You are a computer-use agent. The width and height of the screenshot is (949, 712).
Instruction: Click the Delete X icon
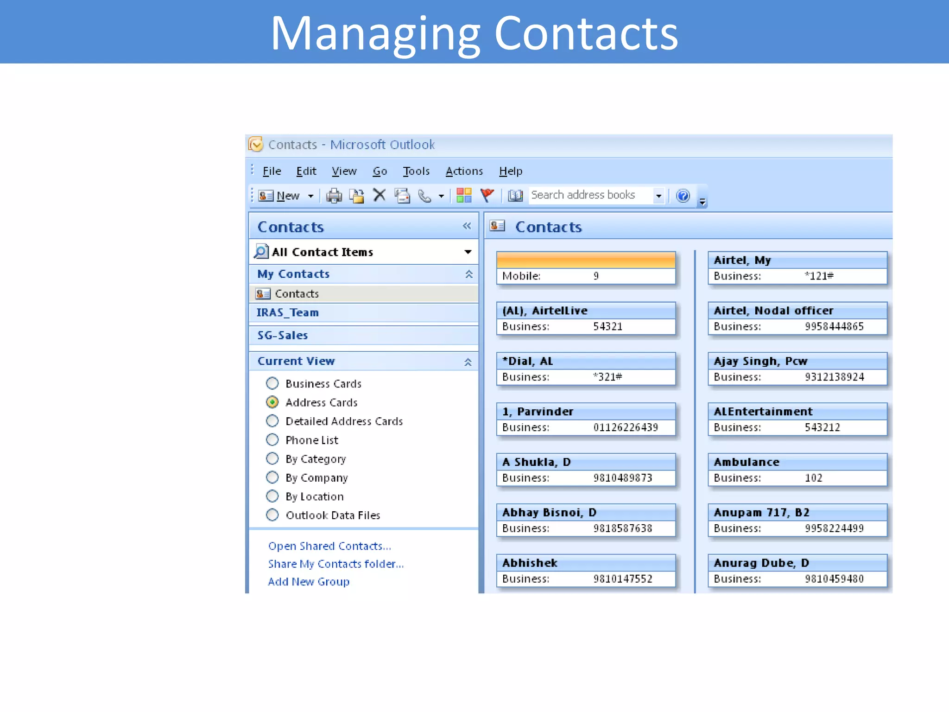click(x=380, y=195)
